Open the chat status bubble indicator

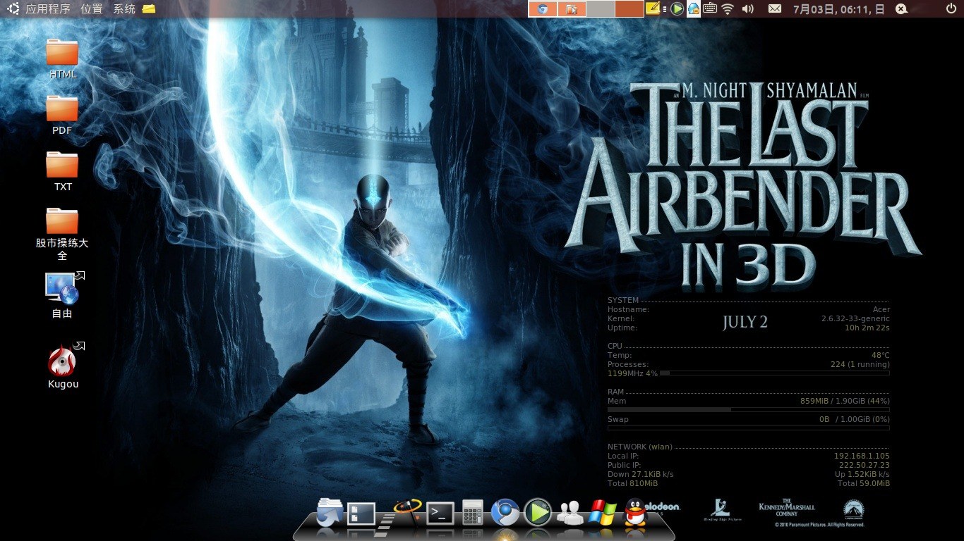(901, 9)
